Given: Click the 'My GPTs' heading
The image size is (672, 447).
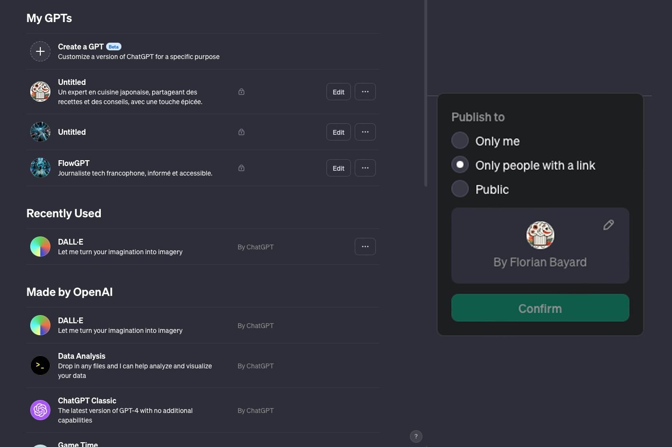Looking at the screenshot, I should coord(49,18).
